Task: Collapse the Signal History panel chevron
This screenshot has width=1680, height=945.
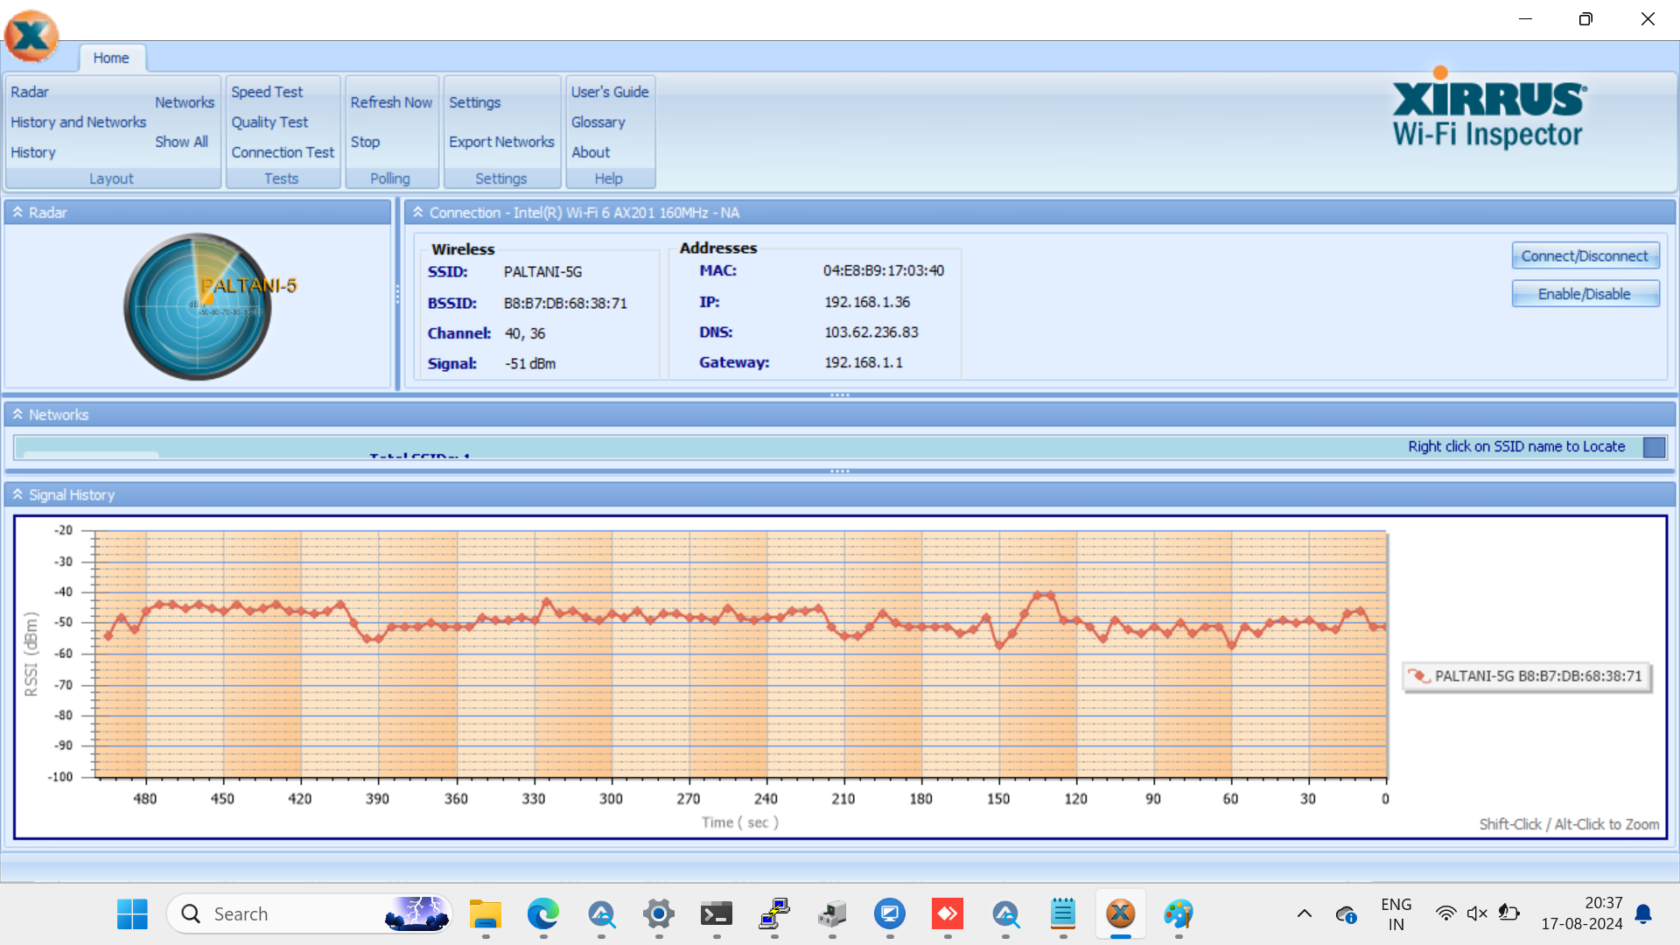Action: point(17,495)
